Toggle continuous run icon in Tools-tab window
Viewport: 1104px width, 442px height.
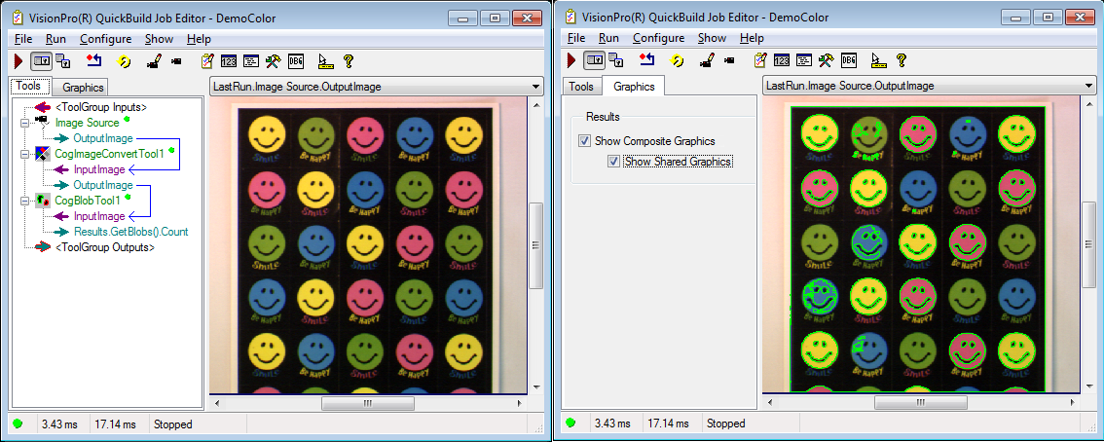42,61
